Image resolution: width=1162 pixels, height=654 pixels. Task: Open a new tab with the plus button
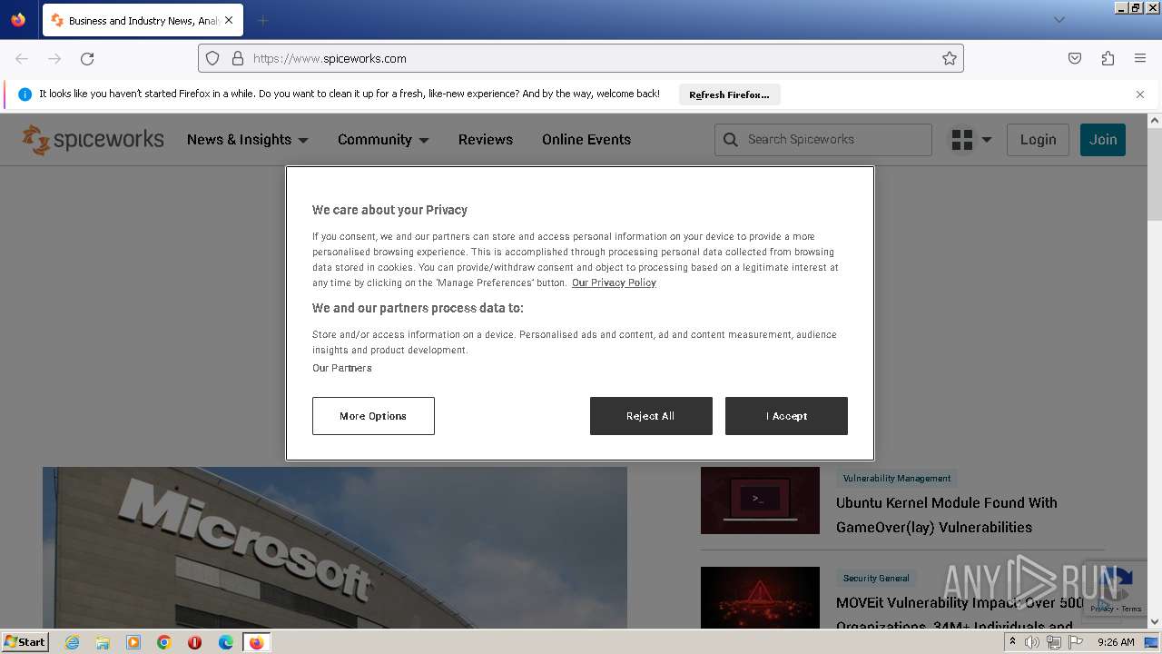click(262, 20)
